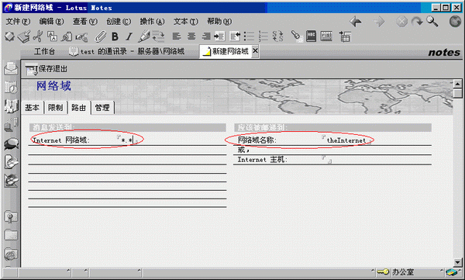Open the 创建 menu
Screen dimensions: 465x280
pyautogui.click(x=119, y=22)
